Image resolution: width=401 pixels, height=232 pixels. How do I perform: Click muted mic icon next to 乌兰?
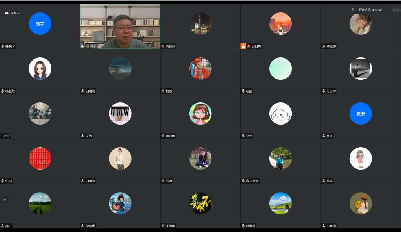tap(243, 136)
